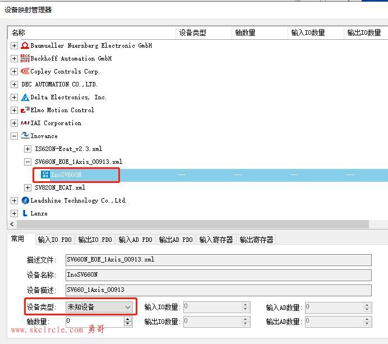Expand the Beckhoff Automation GmbH node
Image resolution: width=388 pixels, height=344 pixels.
[14, 59]
